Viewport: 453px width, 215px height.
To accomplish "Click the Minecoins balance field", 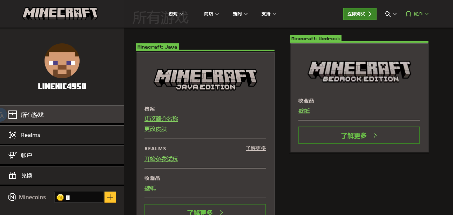I will pyautogui.click(x=79, y=198).
